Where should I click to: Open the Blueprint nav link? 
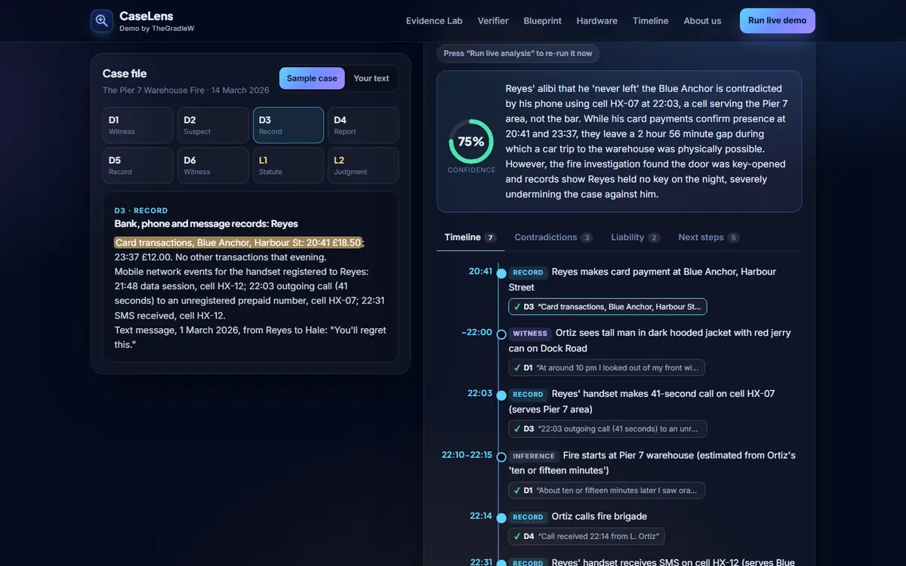point(543,21)
